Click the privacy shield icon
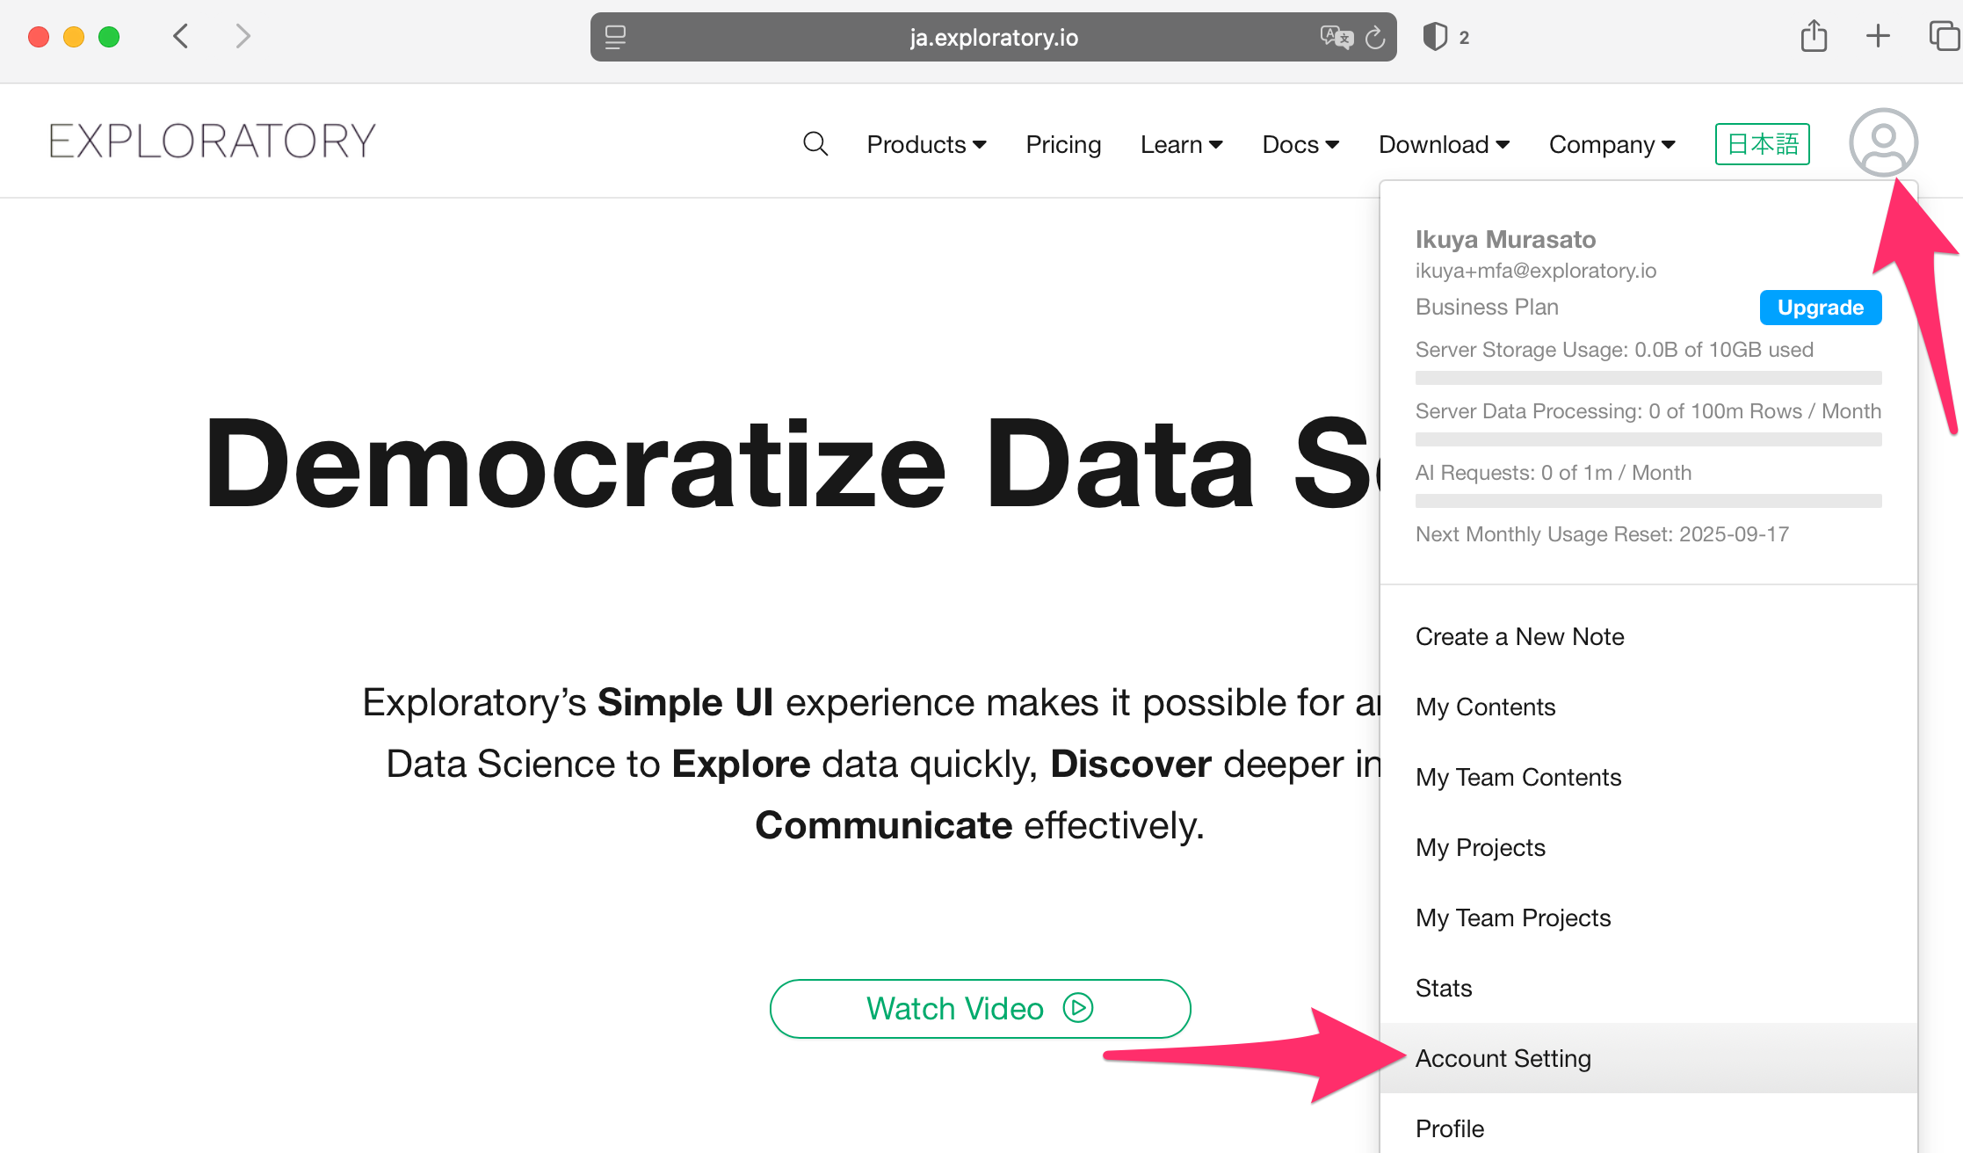 [x=1435, y=37]
